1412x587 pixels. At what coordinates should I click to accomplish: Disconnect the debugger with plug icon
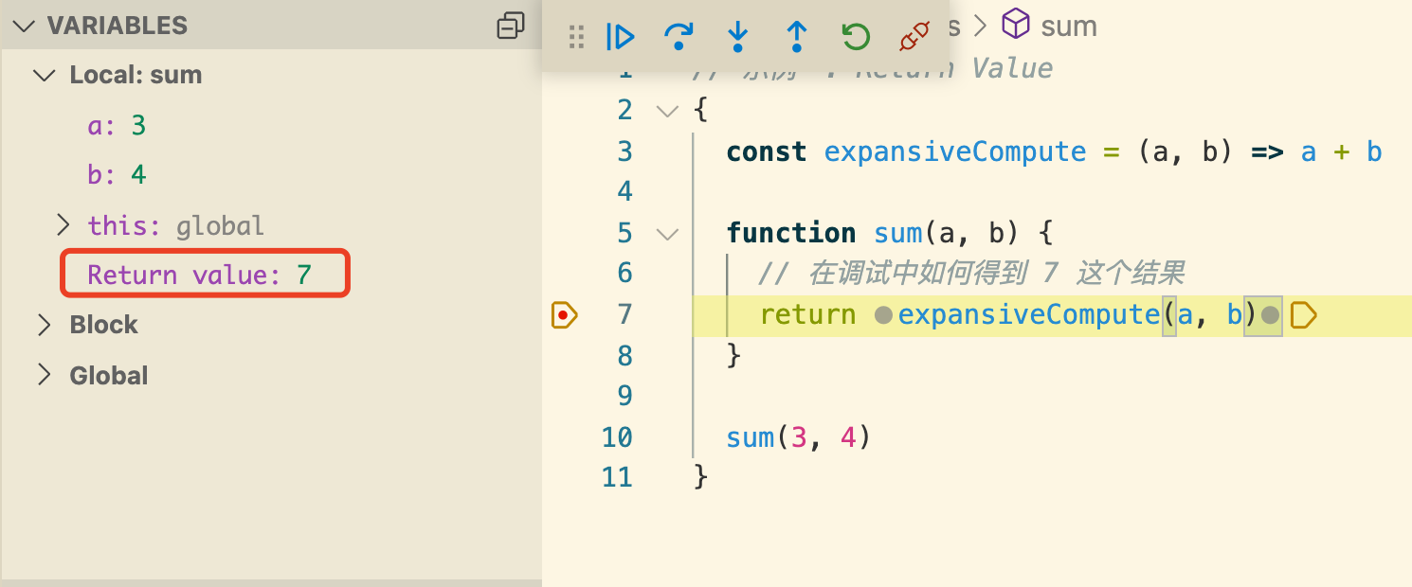pos(914,37)
